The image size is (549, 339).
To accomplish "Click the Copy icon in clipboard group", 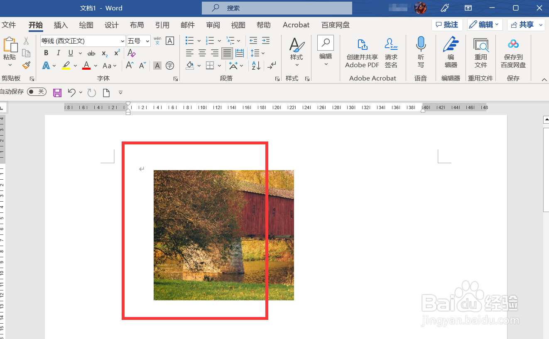I will pyautogui.click(x=26, y=53).
